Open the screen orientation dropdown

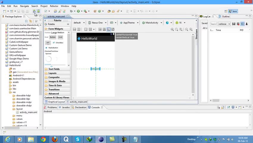113,23
